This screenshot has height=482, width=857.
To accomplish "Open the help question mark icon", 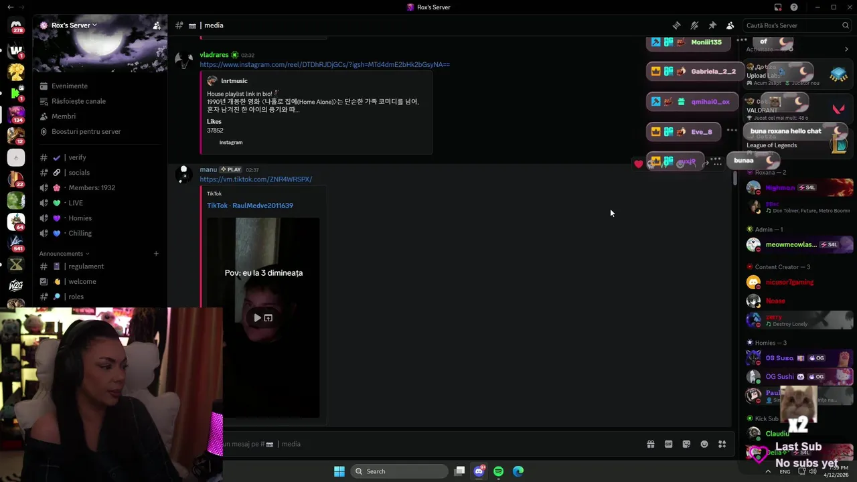I will click(794, 7).
